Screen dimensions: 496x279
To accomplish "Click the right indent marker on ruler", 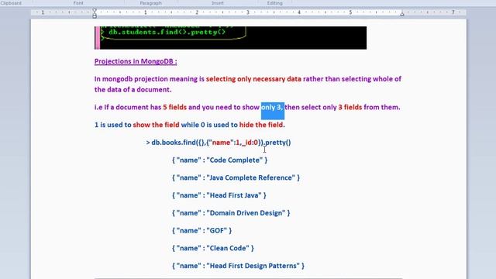I will pyautogui.click(x=401, y=14).
